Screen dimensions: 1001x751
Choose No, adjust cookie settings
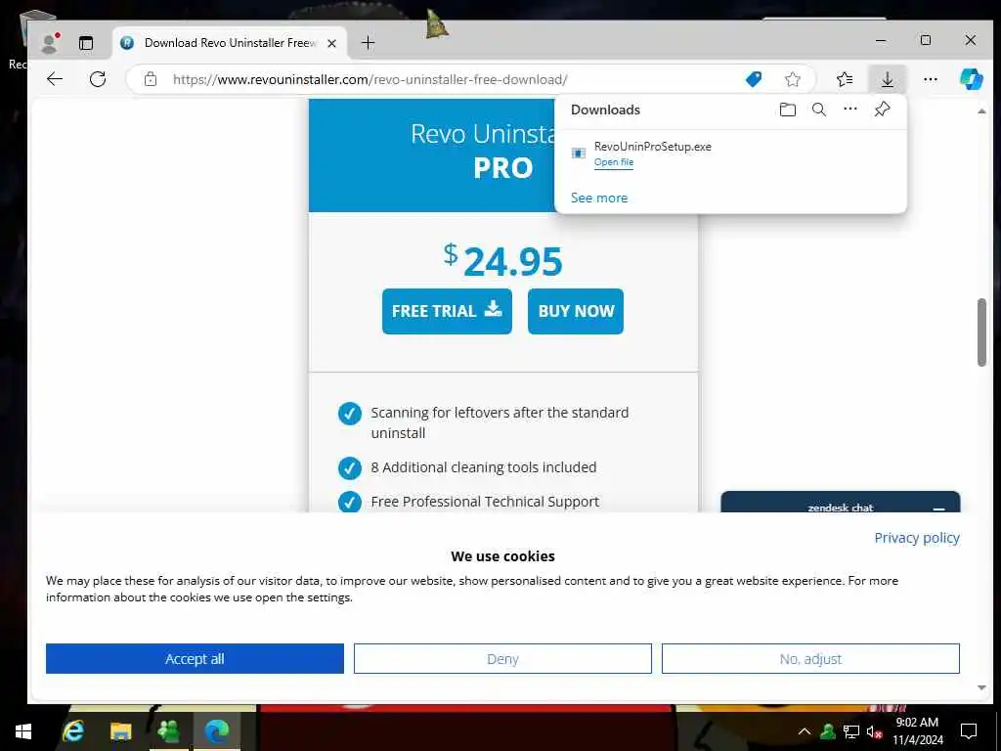[810, 658]
